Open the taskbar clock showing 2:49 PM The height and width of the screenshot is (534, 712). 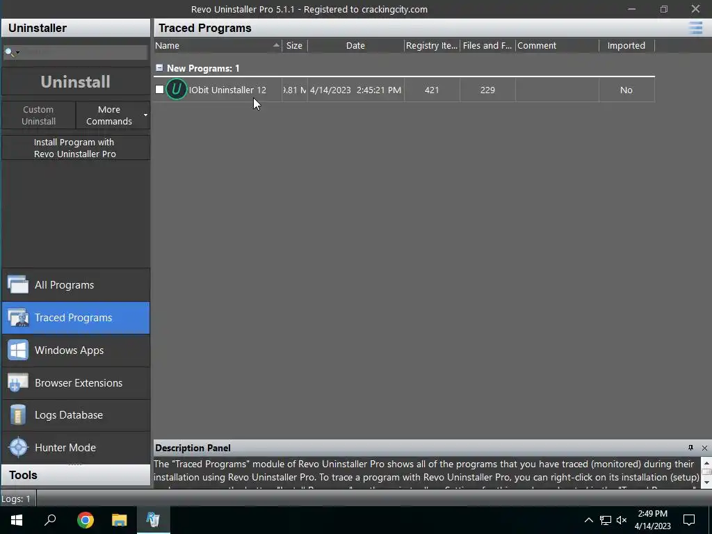[652, 520]
